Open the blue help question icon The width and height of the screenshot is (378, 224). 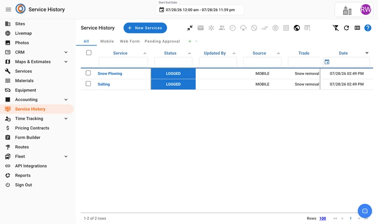(368, 28)
